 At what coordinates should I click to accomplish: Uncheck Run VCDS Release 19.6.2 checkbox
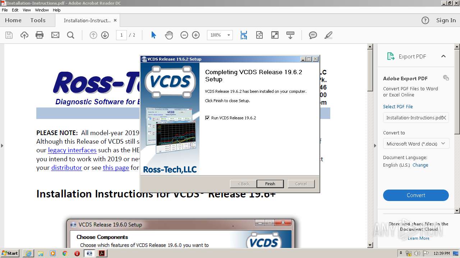point(207,118)
